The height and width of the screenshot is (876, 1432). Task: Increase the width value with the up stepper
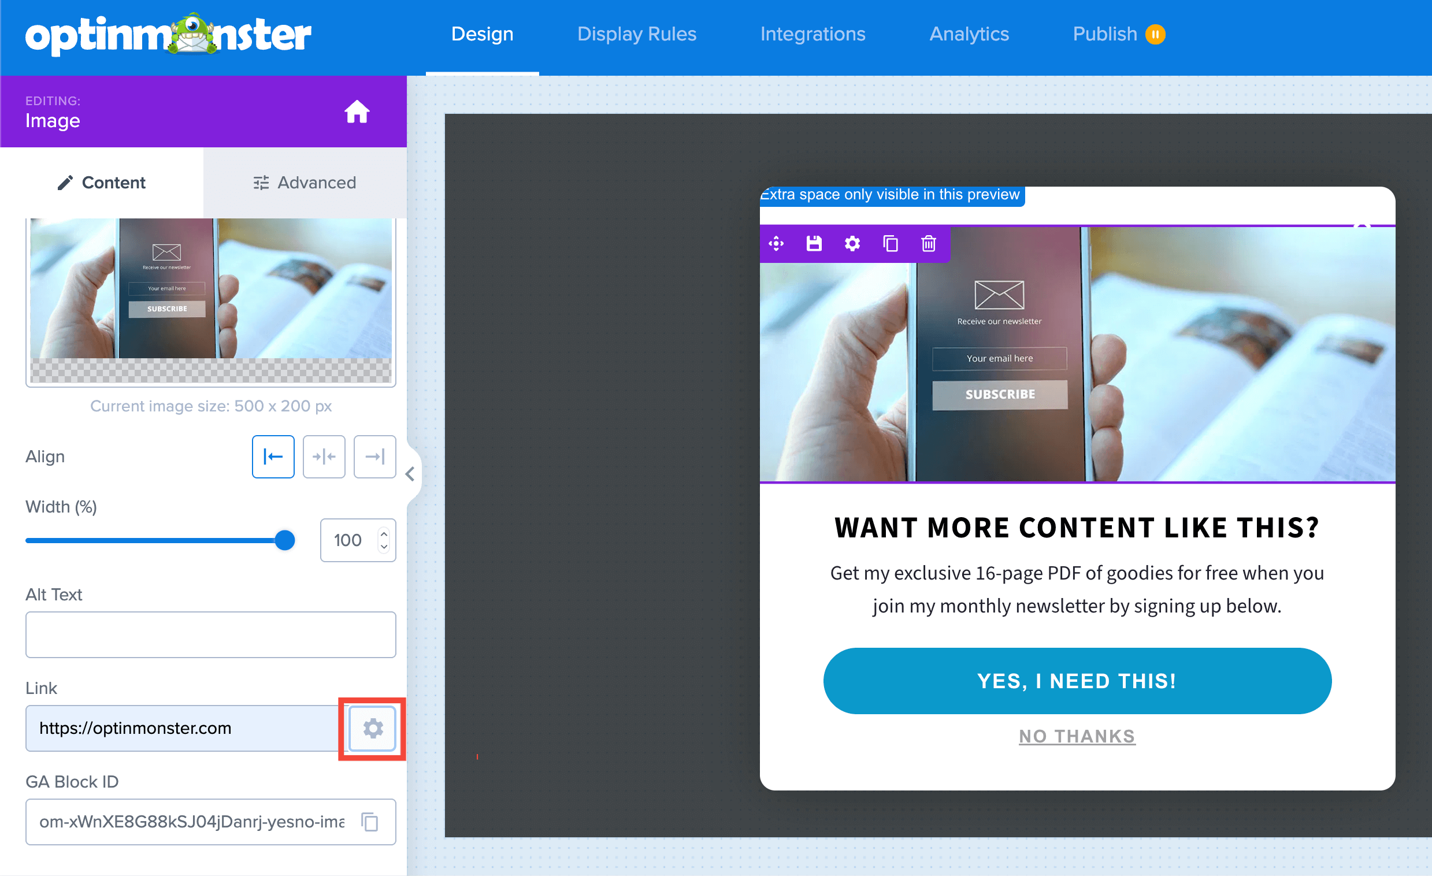pyautogui.click(x=384, y=533)
